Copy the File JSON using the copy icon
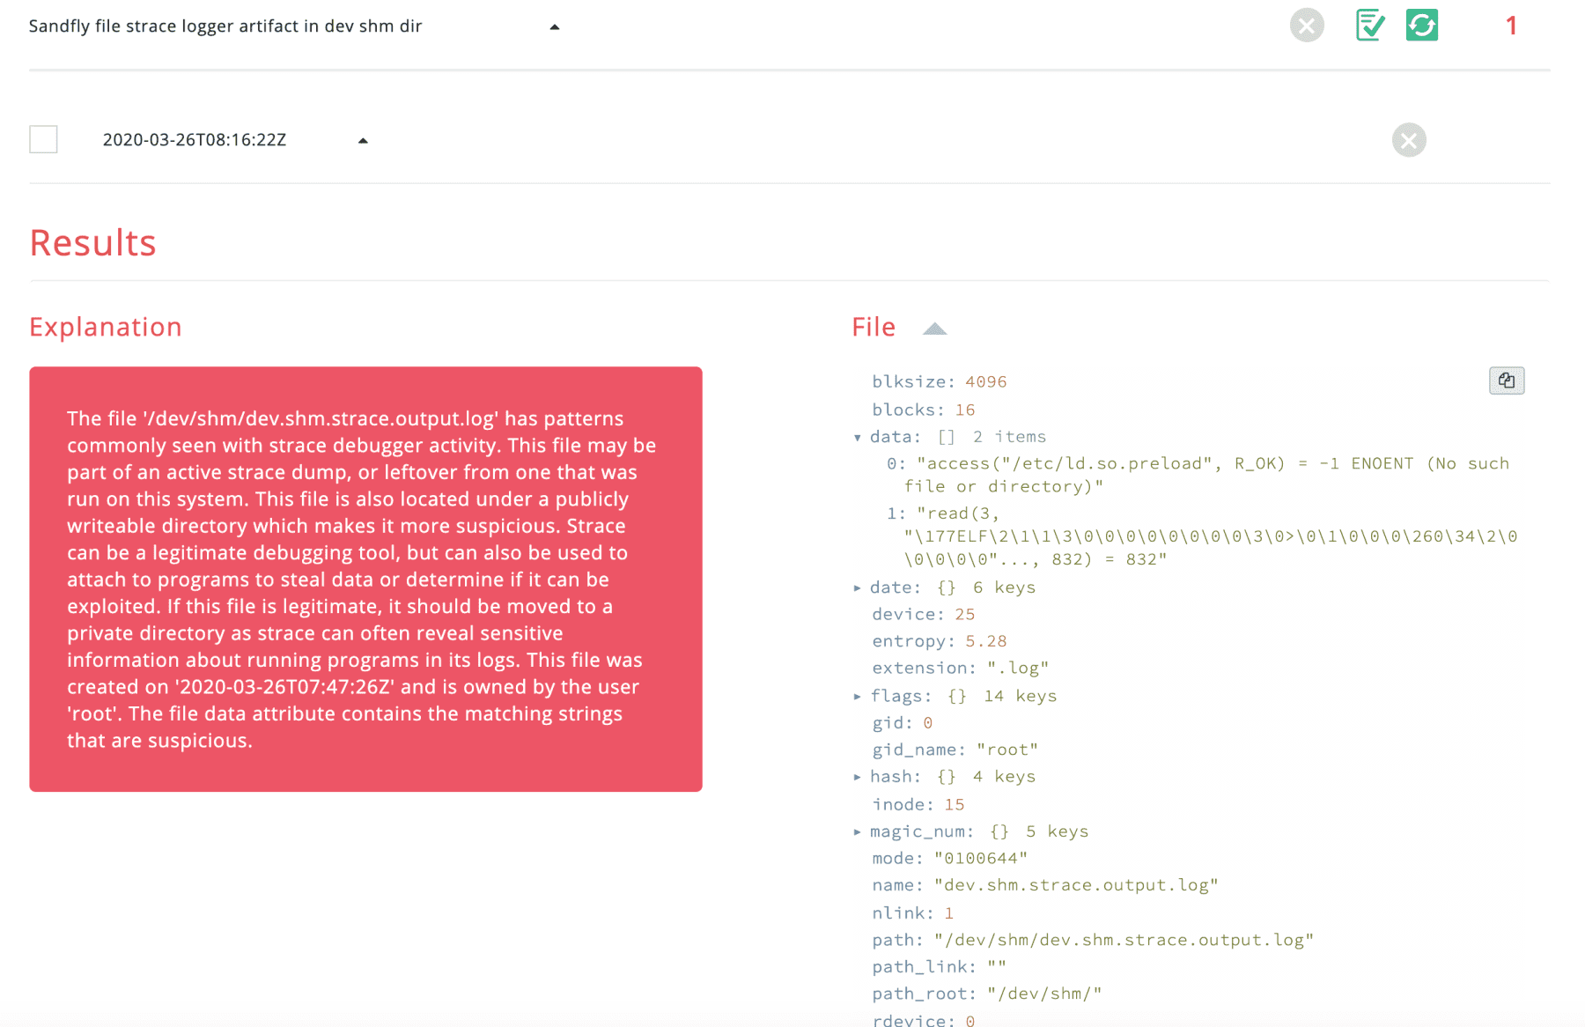The height and width of the screenshot is (1027, 1585). [1507, 381]
